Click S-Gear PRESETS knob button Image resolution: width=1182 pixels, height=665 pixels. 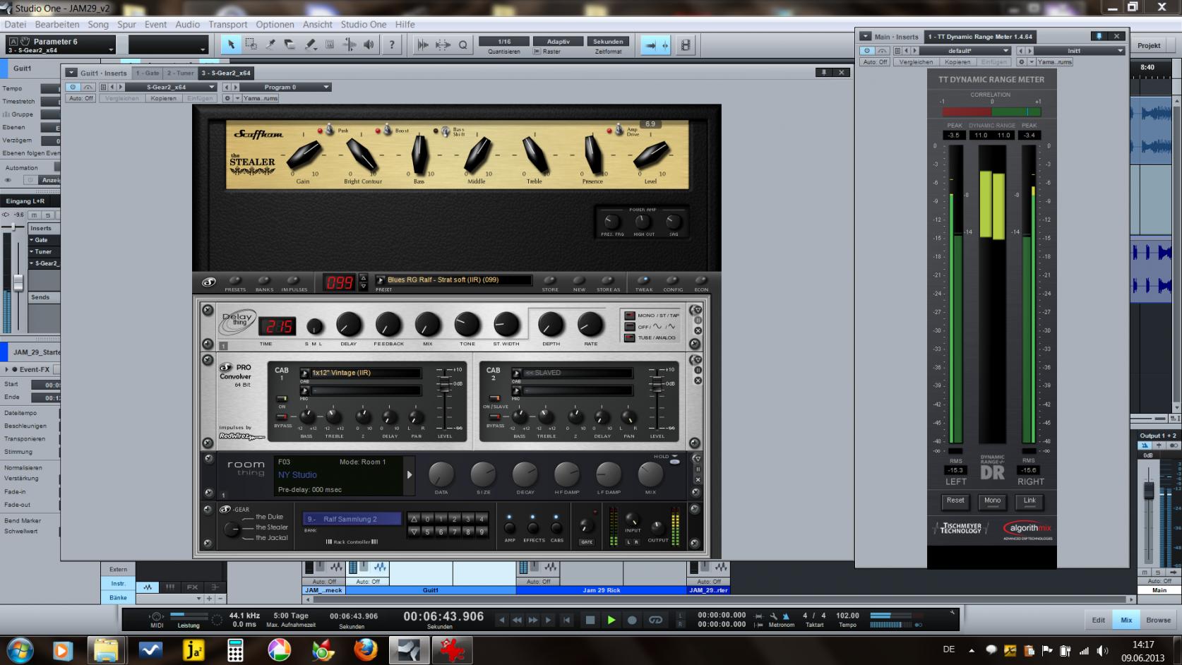[x=235, y=280]
